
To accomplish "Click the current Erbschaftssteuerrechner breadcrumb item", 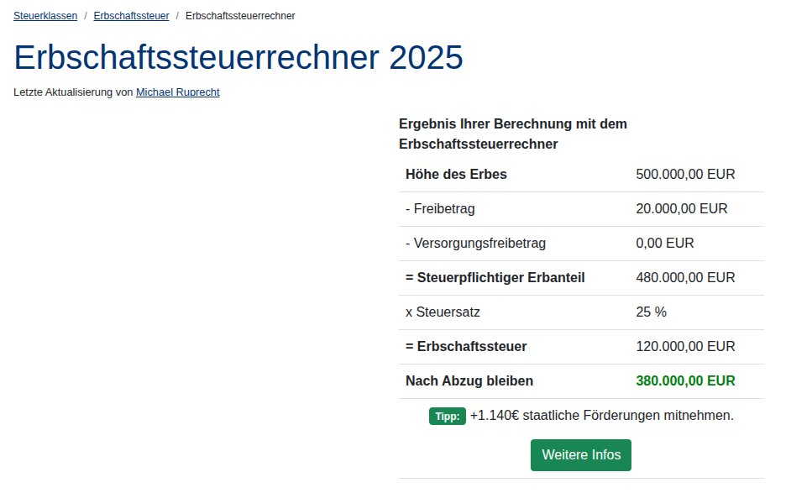I will tap(240, 16).
